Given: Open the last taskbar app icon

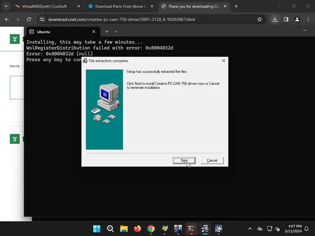Looking at the screenshot, I should pyautogui.click(x=219, y=229).
